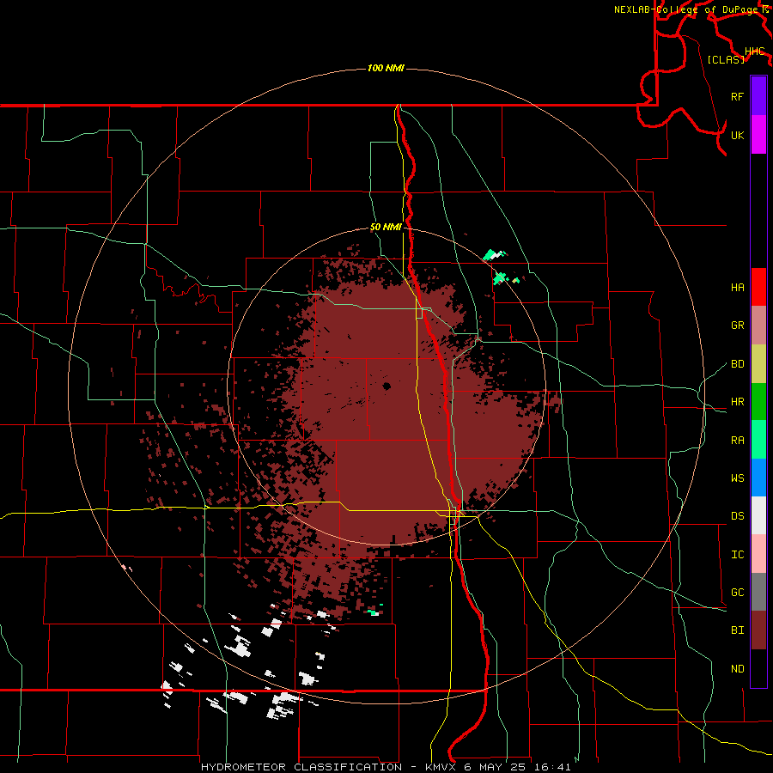The height and width of the screenshot is (773, 773).
Task: Click the GR pink legend swatch
Action: (x=758, y=325)
